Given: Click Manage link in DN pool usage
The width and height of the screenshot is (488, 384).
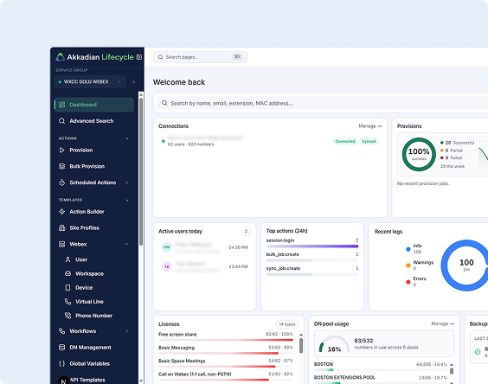Looking at the screenshot, I should pos(442,324).
